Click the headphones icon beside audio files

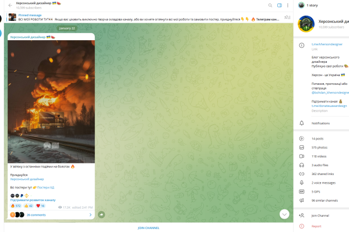[x=302, y=165]
